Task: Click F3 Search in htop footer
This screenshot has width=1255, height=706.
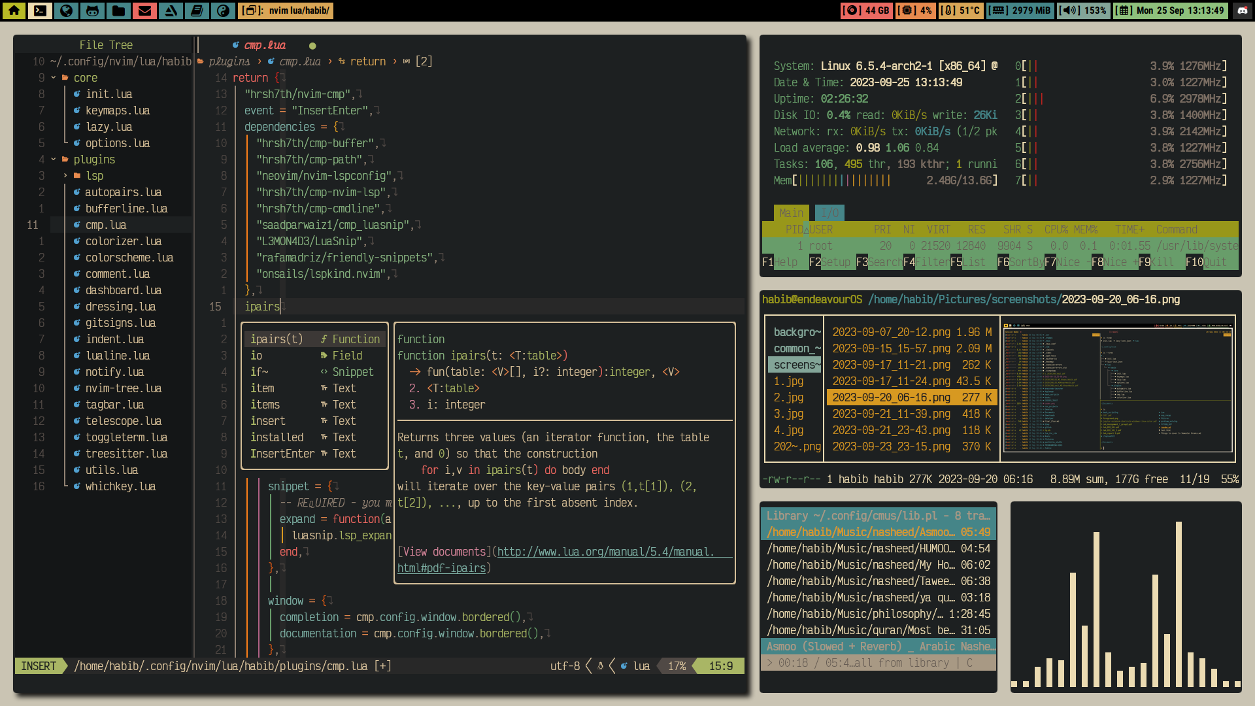Action: click(879, 262)
